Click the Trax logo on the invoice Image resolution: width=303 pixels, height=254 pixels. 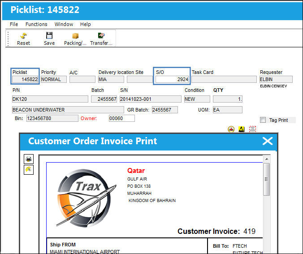(85, 198)
